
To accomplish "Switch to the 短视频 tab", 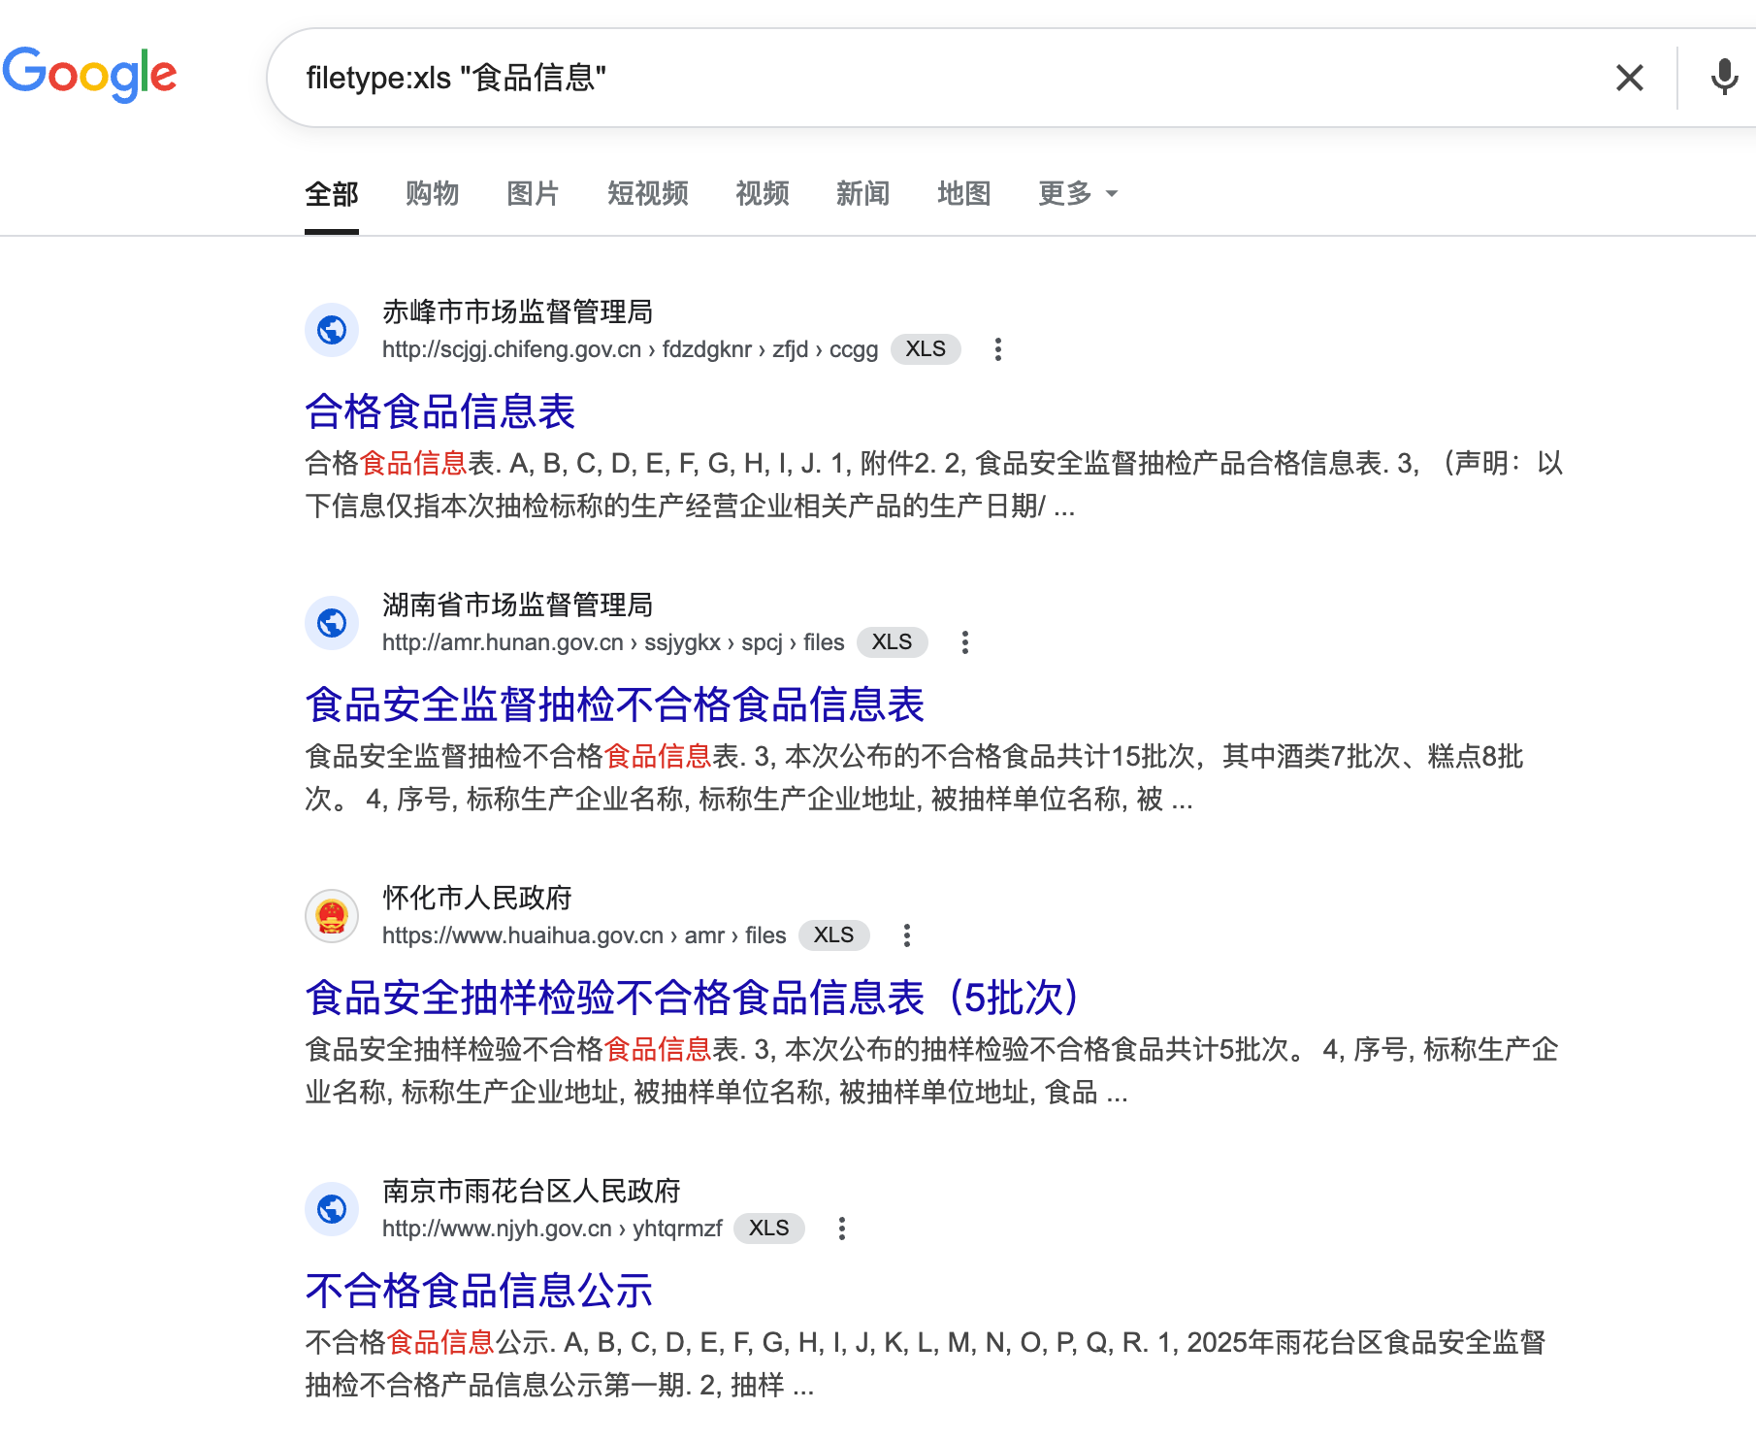I will click(x=647, y=193).
